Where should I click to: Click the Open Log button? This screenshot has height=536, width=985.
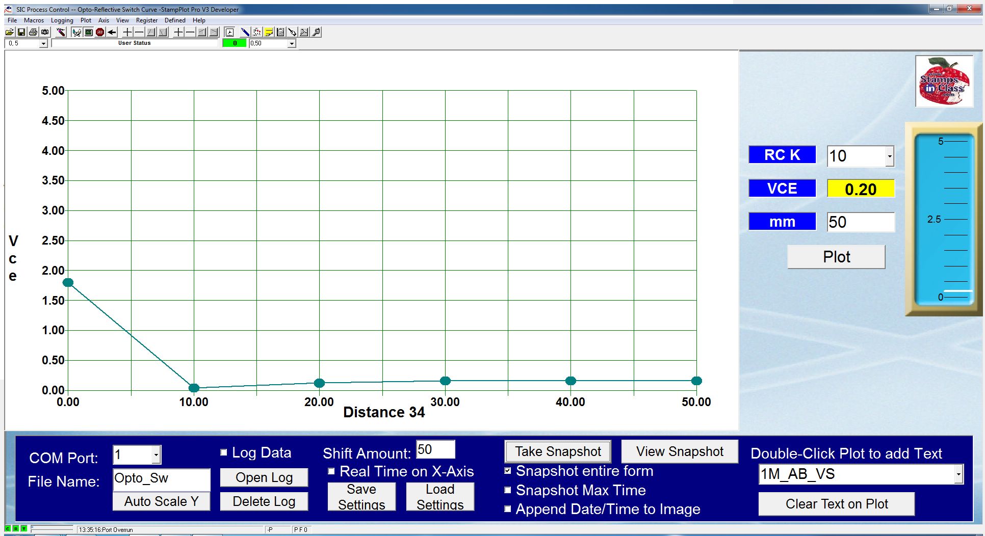click(x=264, y=477)
